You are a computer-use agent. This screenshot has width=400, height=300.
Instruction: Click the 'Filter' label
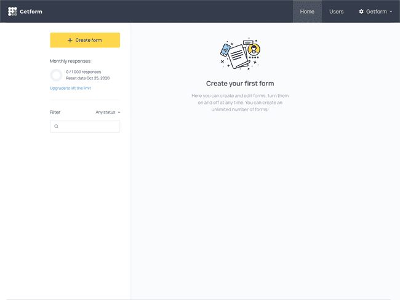(55, 112)
